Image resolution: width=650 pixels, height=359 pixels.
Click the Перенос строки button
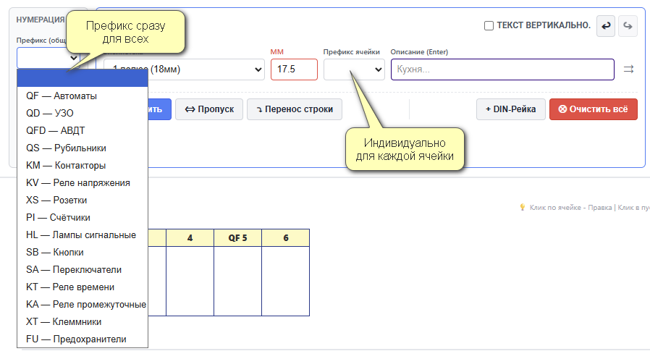click(295, 109)
